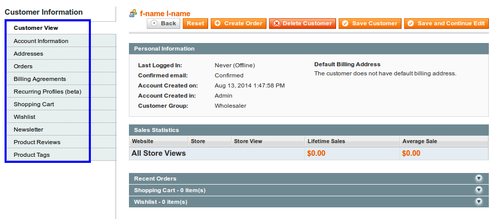Click the red X icon on Delete Customer
This screenshot has width=499, height=219.
276,23
